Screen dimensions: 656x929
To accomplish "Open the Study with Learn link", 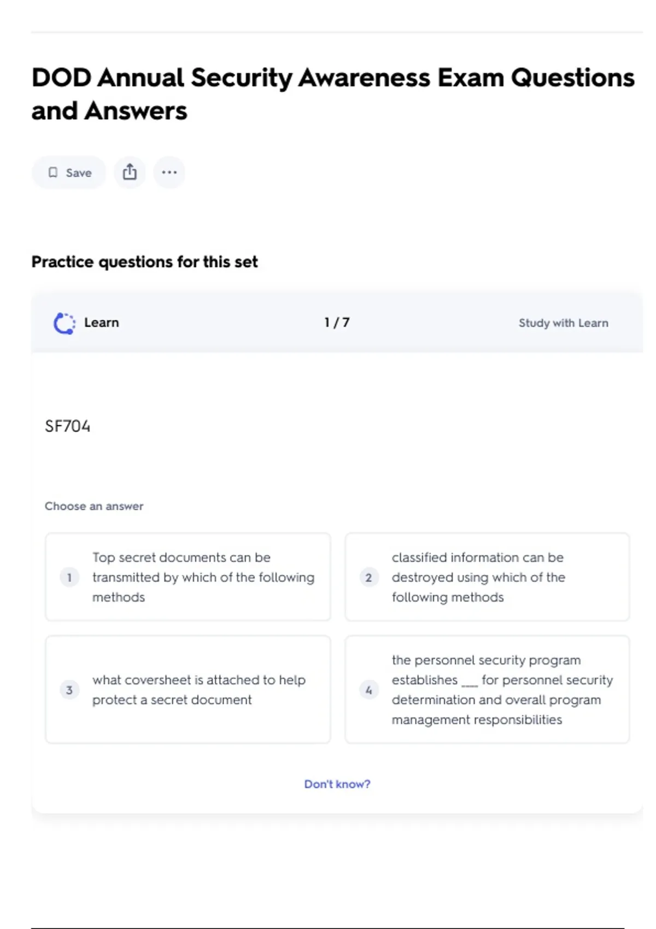I will [x=563, y=323].
